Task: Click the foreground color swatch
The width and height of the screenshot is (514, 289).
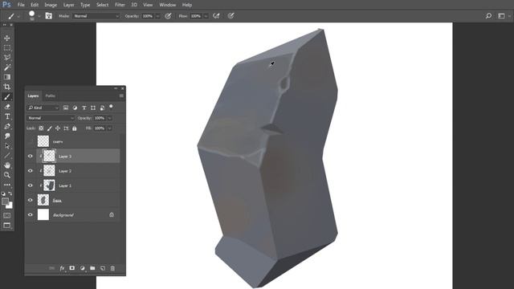Action: click(5, 201)
